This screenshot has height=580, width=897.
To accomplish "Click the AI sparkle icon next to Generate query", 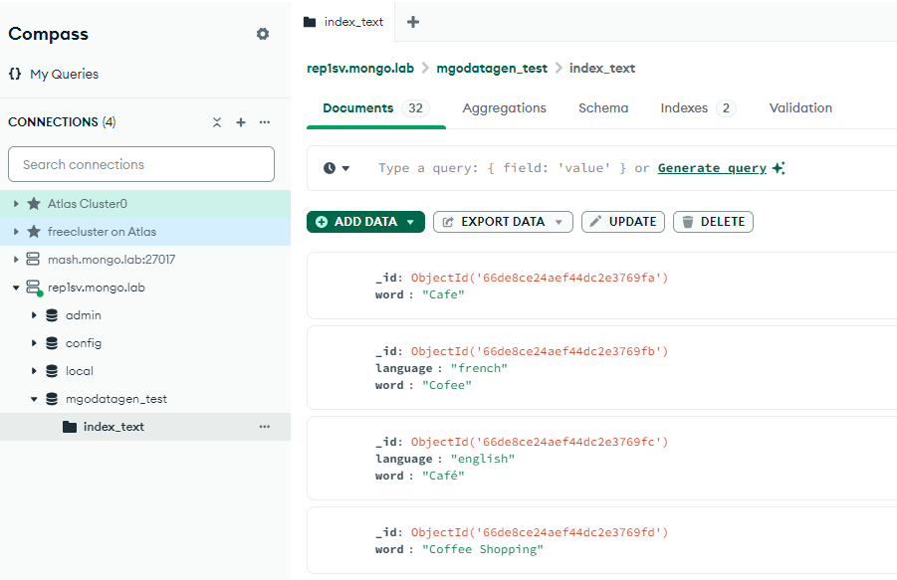I will [779, 167].
